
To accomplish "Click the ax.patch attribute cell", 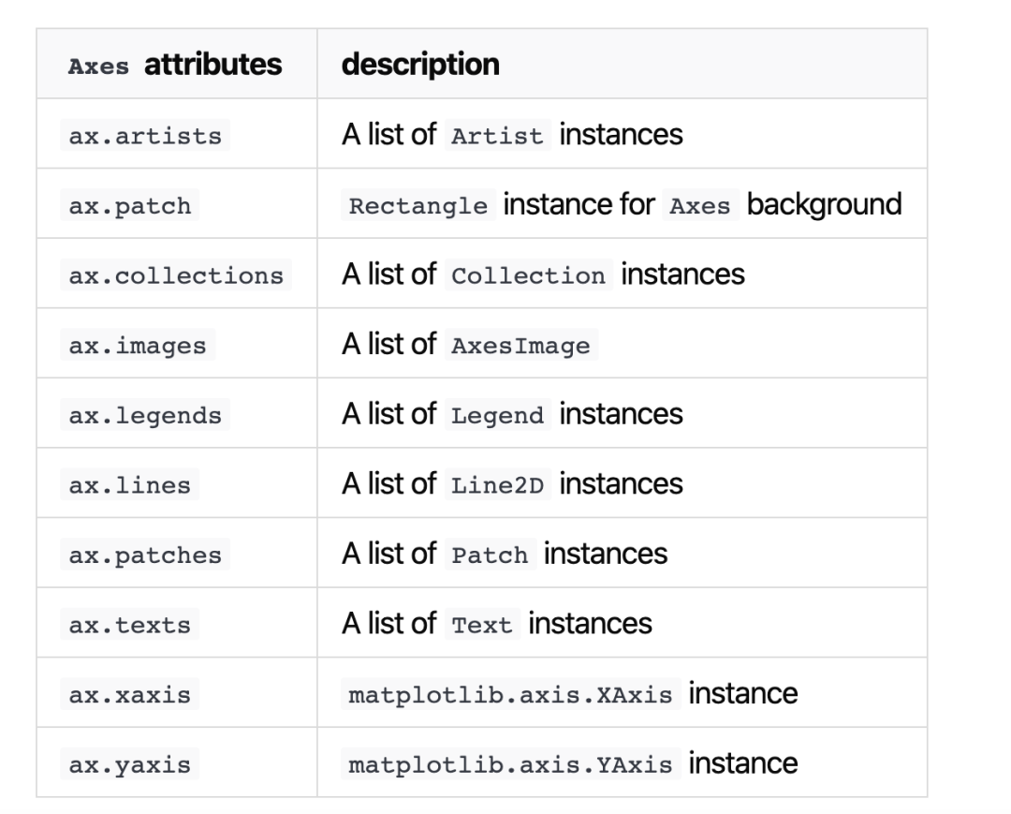I will (x=129, y=206).
